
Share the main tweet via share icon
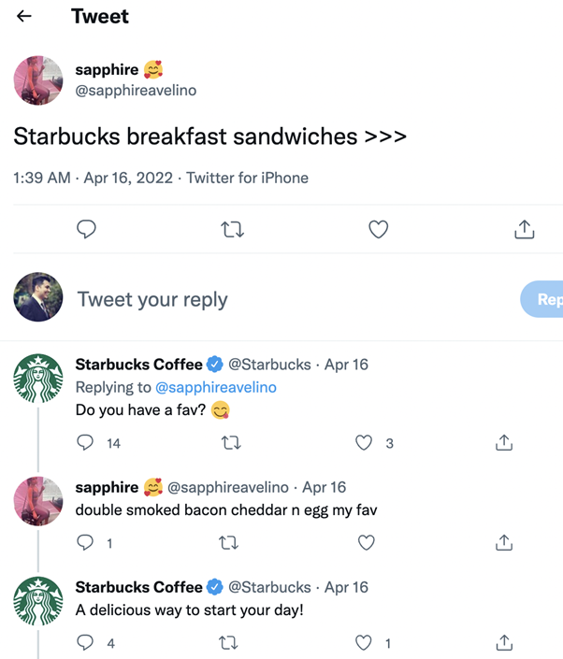(x=525, y=229)
